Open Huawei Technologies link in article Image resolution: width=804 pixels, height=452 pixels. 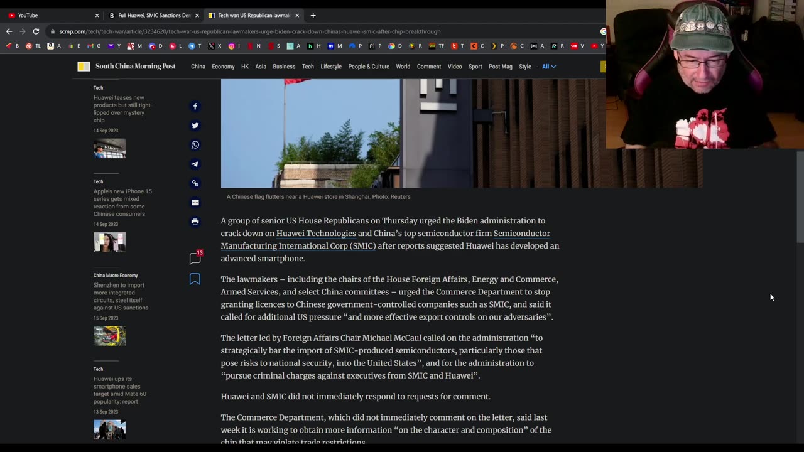(316, 234)
